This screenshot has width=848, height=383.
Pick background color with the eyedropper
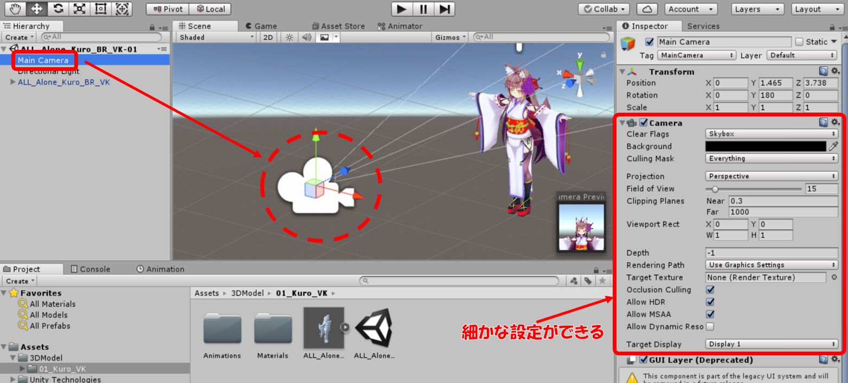pos(833,146)
